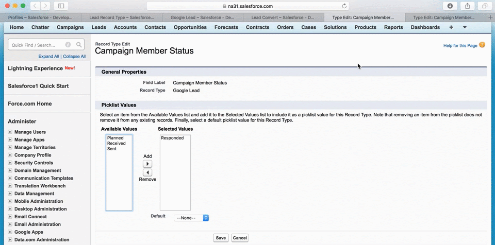Click the Quick Find info icon
The image size is (495, 245).
tap(68, 45)
